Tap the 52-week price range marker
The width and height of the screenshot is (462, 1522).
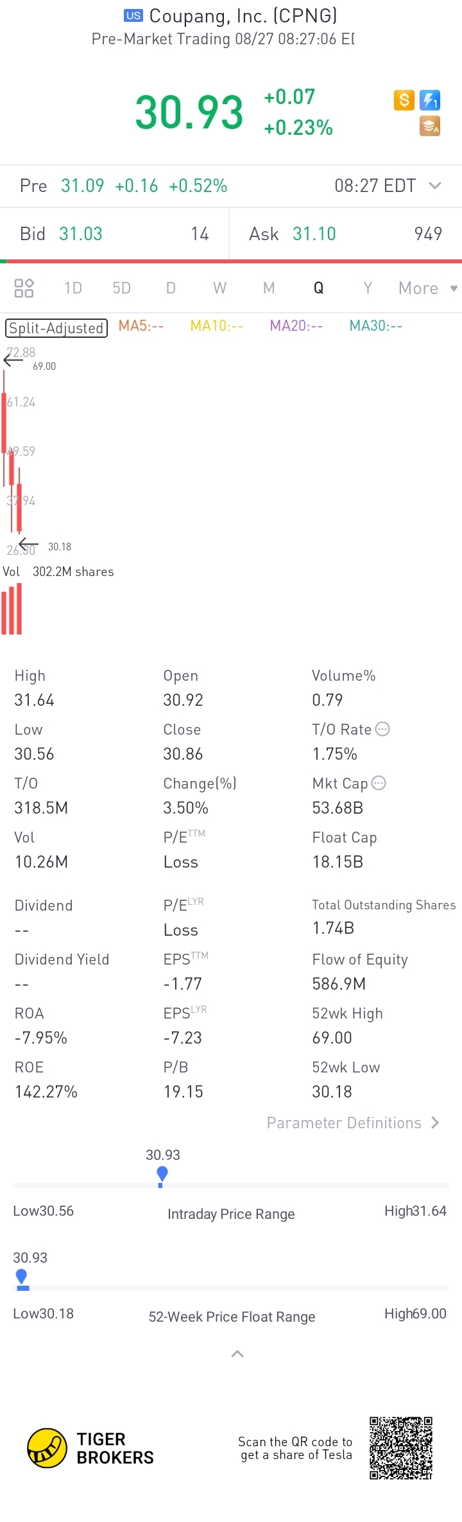[22, 1279]
